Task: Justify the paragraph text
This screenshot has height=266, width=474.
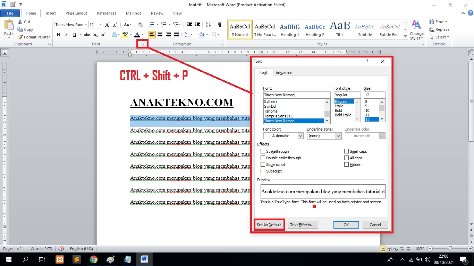Action: tap(176, 35)
